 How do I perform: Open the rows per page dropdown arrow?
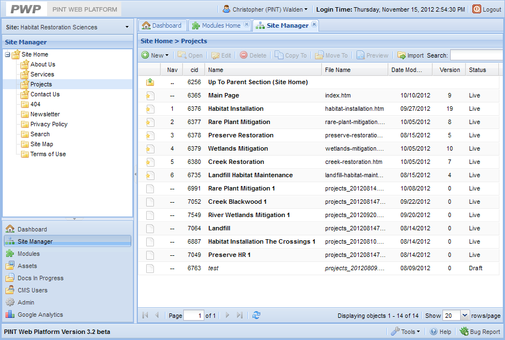465,315
